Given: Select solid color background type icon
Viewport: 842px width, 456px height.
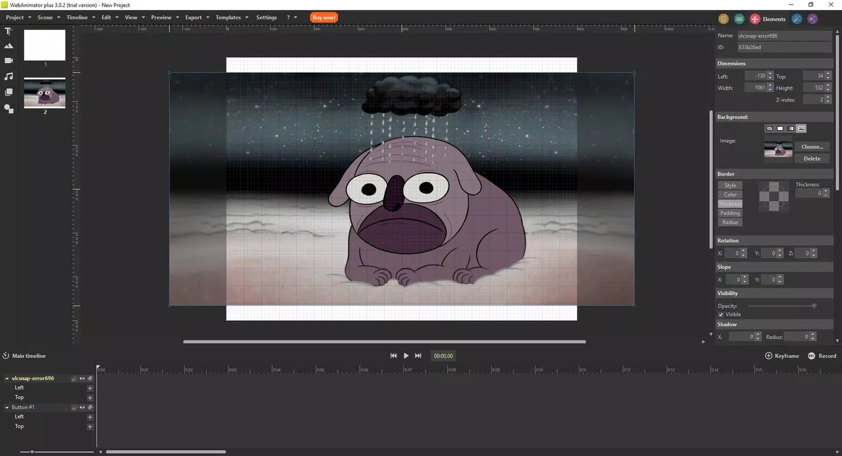Looking at the screenshot, I should (x=780, y=128).
